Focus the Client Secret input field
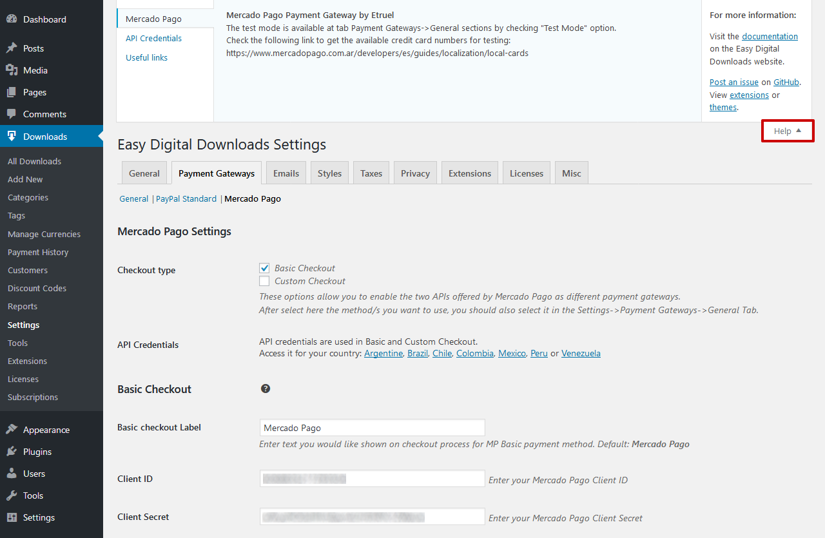 (372, 517)
